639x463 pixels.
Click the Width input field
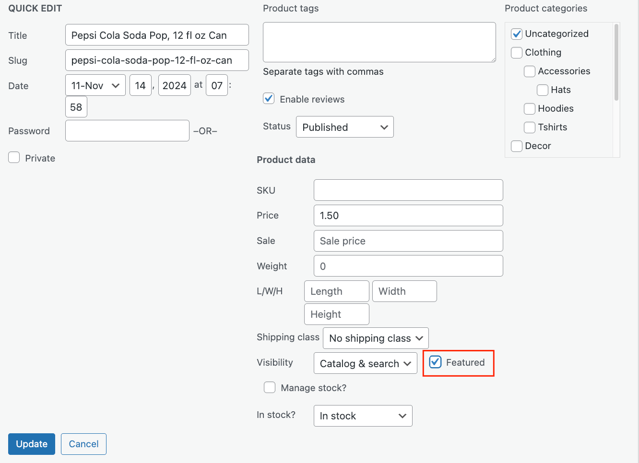(404, 291)
